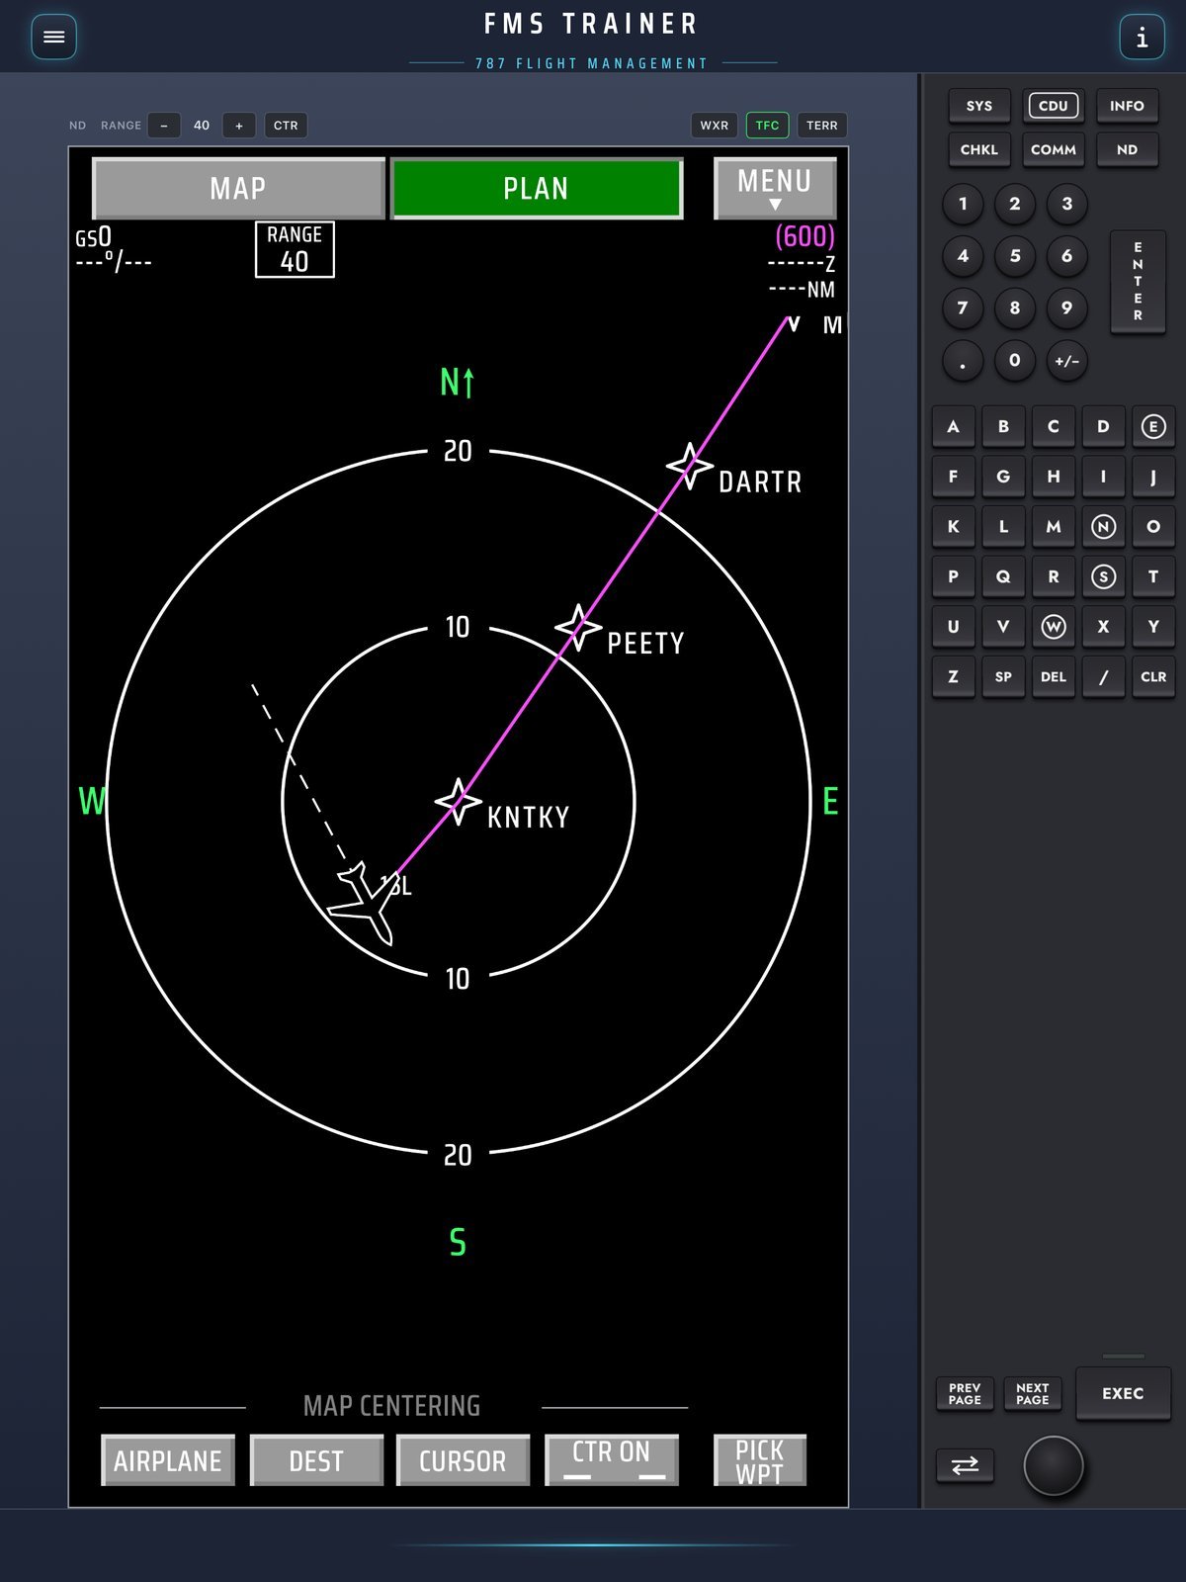Image resolution: width=1186 pixels, height=1582 pixels.
Task: Tap the SP space key
Action: tap(1003, 676)
